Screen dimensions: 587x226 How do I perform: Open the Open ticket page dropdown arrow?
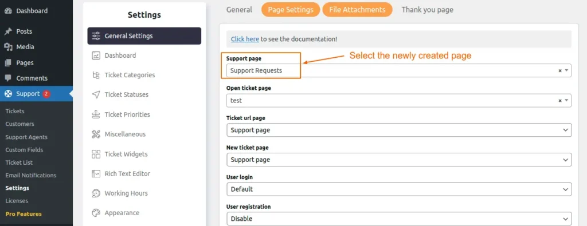pos(566,100)
